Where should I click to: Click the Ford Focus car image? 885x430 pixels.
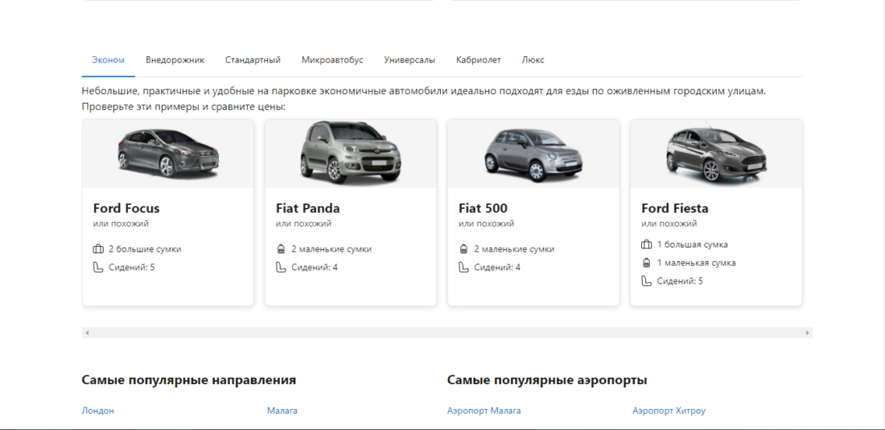coord(168,153)
